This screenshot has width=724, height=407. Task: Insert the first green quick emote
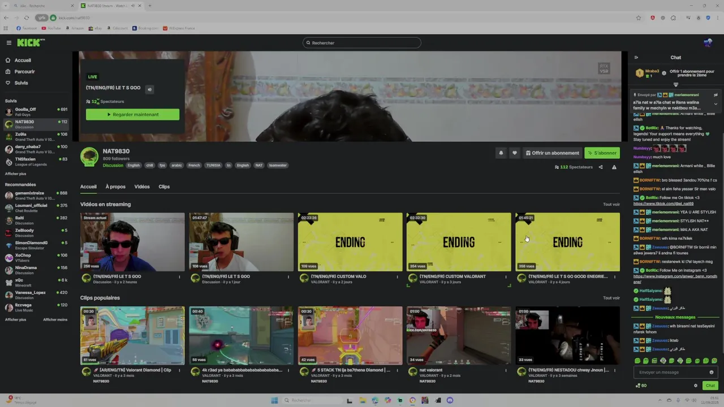point(637,361)
